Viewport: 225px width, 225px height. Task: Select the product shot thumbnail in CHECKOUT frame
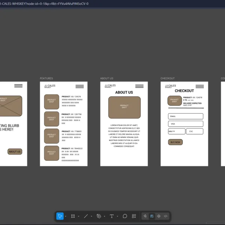click(175, 100)
